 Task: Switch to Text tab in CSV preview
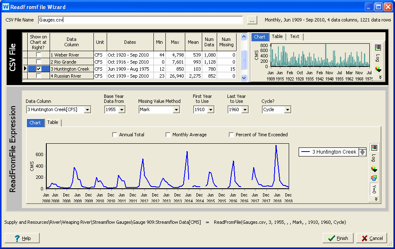294,36
